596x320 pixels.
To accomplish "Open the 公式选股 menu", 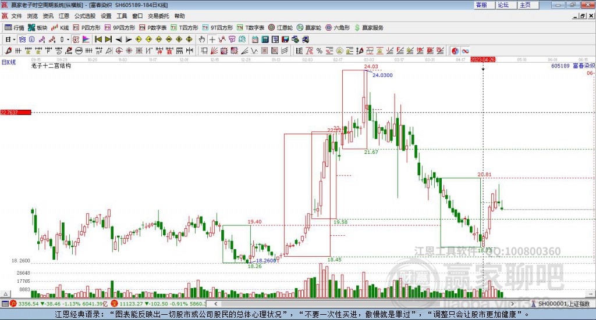I will 85,16.
